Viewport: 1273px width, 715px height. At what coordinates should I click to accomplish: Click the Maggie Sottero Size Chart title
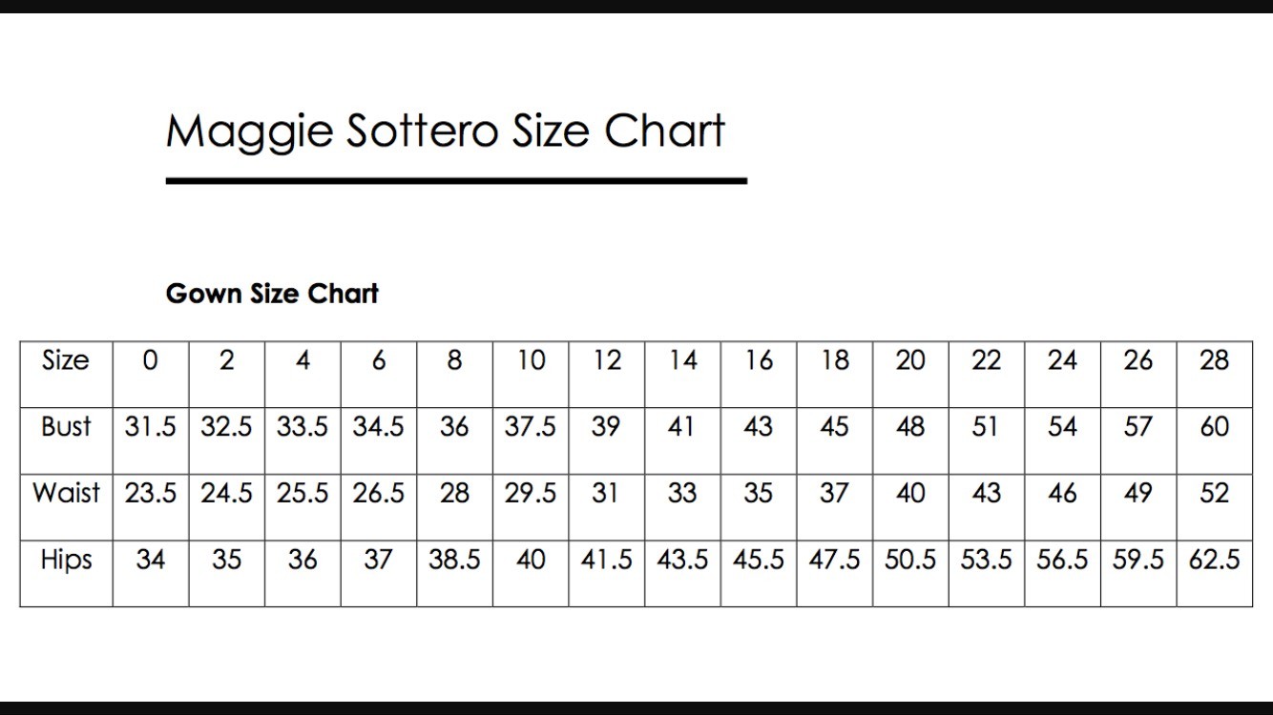[446, 131]
